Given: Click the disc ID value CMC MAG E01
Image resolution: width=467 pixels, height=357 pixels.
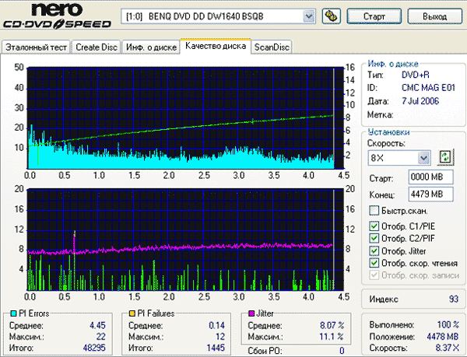Looking at the screenshot, I should pyautogui.click(x=428, y=88).
